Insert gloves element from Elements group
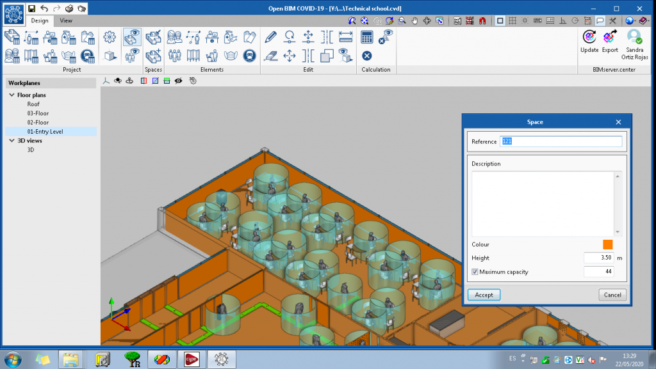Viewport: 656px width, 369px height. tap(249, 37)
